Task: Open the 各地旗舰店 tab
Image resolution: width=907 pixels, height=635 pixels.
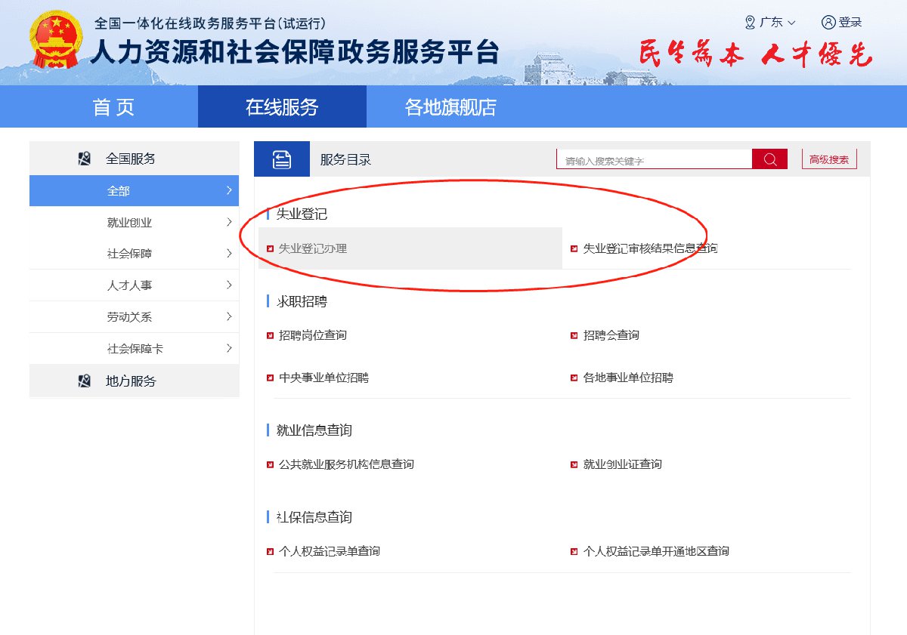Action: 450,107
